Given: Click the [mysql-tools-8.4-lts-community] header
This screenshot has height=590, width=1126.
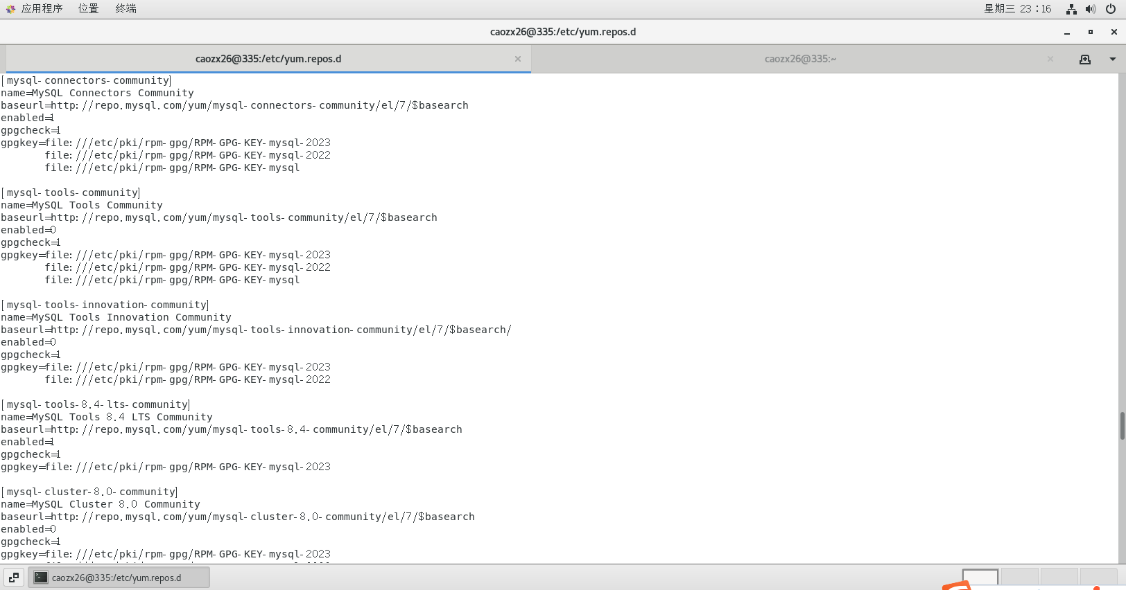Looking at the screenshot, I should point(96,404).
